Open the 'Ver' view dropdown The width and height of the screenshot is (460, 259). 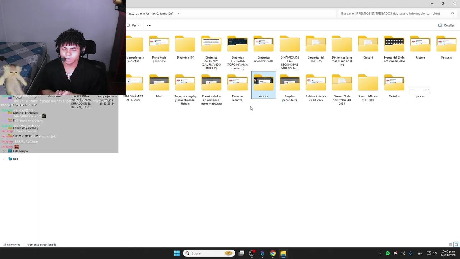point(133,25)
